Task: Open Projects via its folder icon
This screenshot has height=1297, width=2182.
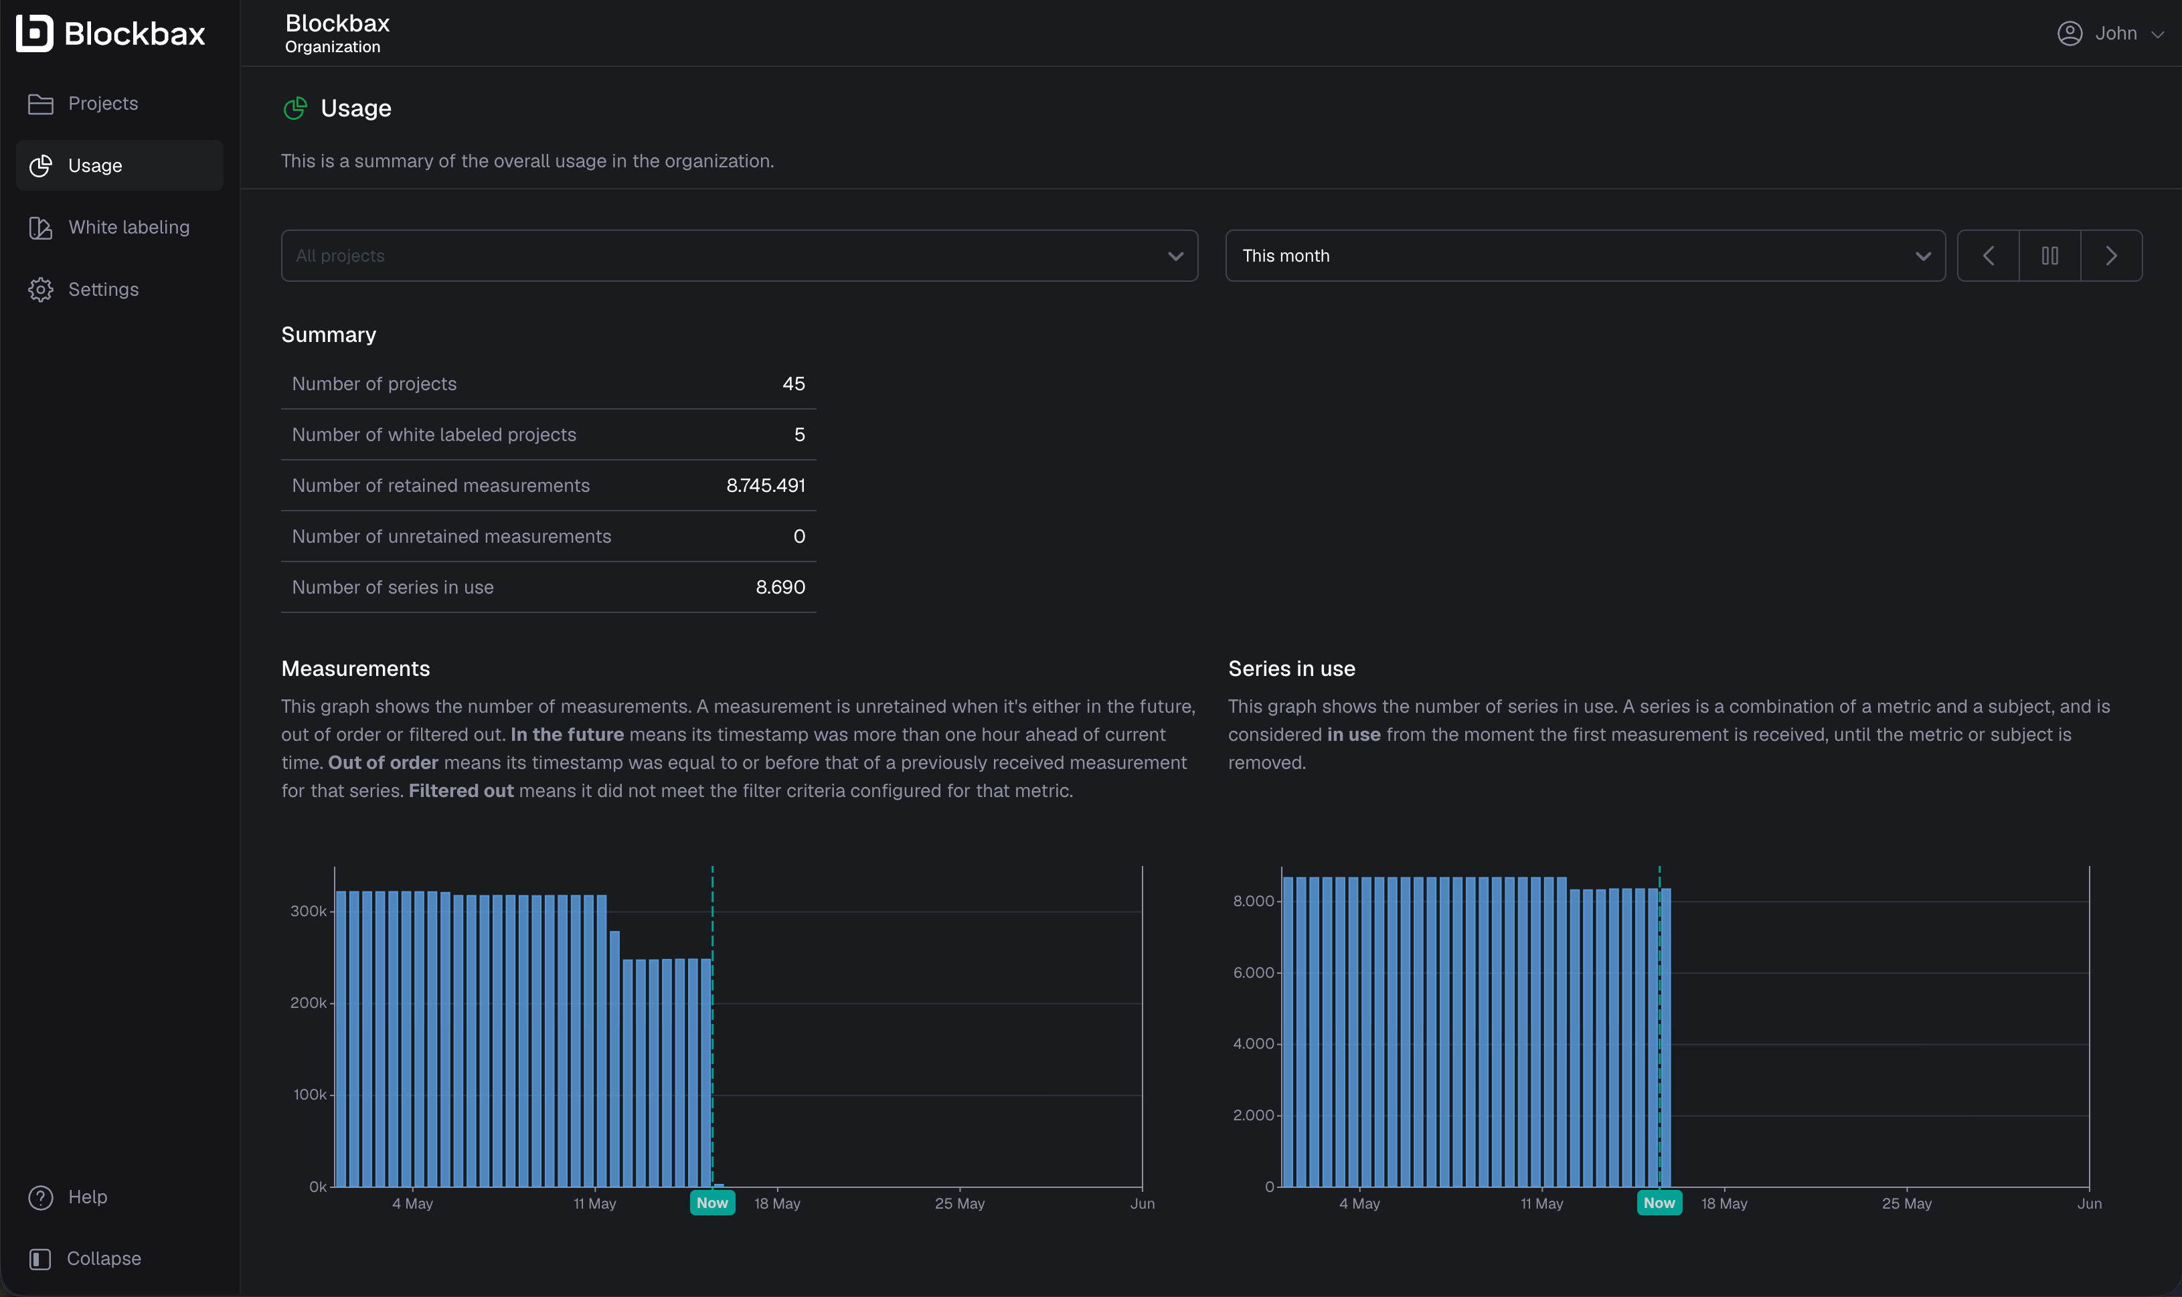Action: point(40,104)
